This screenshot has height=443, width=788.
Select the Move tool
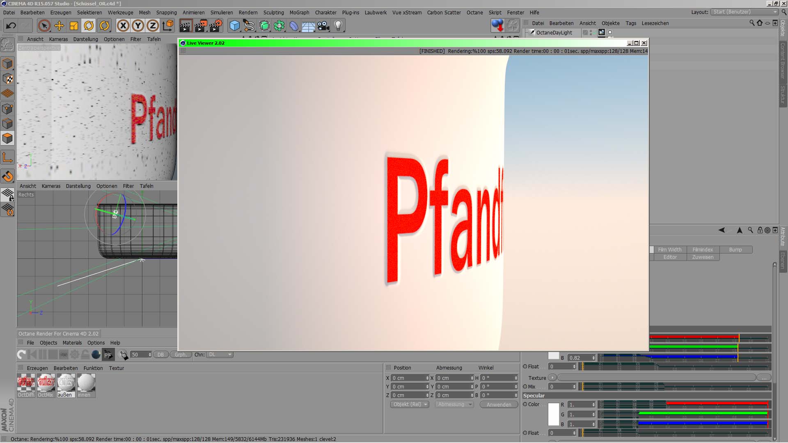click(x=59, y=26)
